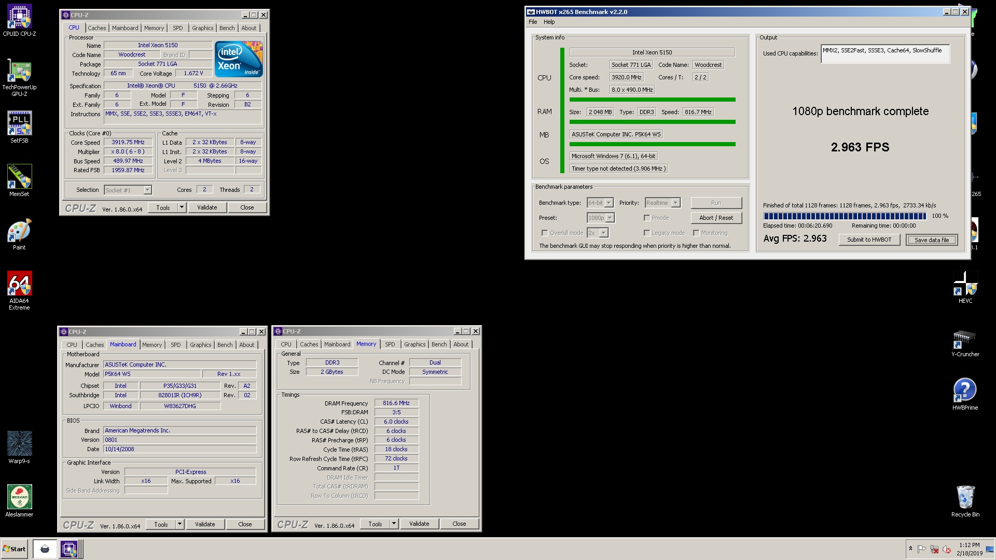Click the benchmark progress bar
This screenshot has height=560, width=996.
[845, 216]
